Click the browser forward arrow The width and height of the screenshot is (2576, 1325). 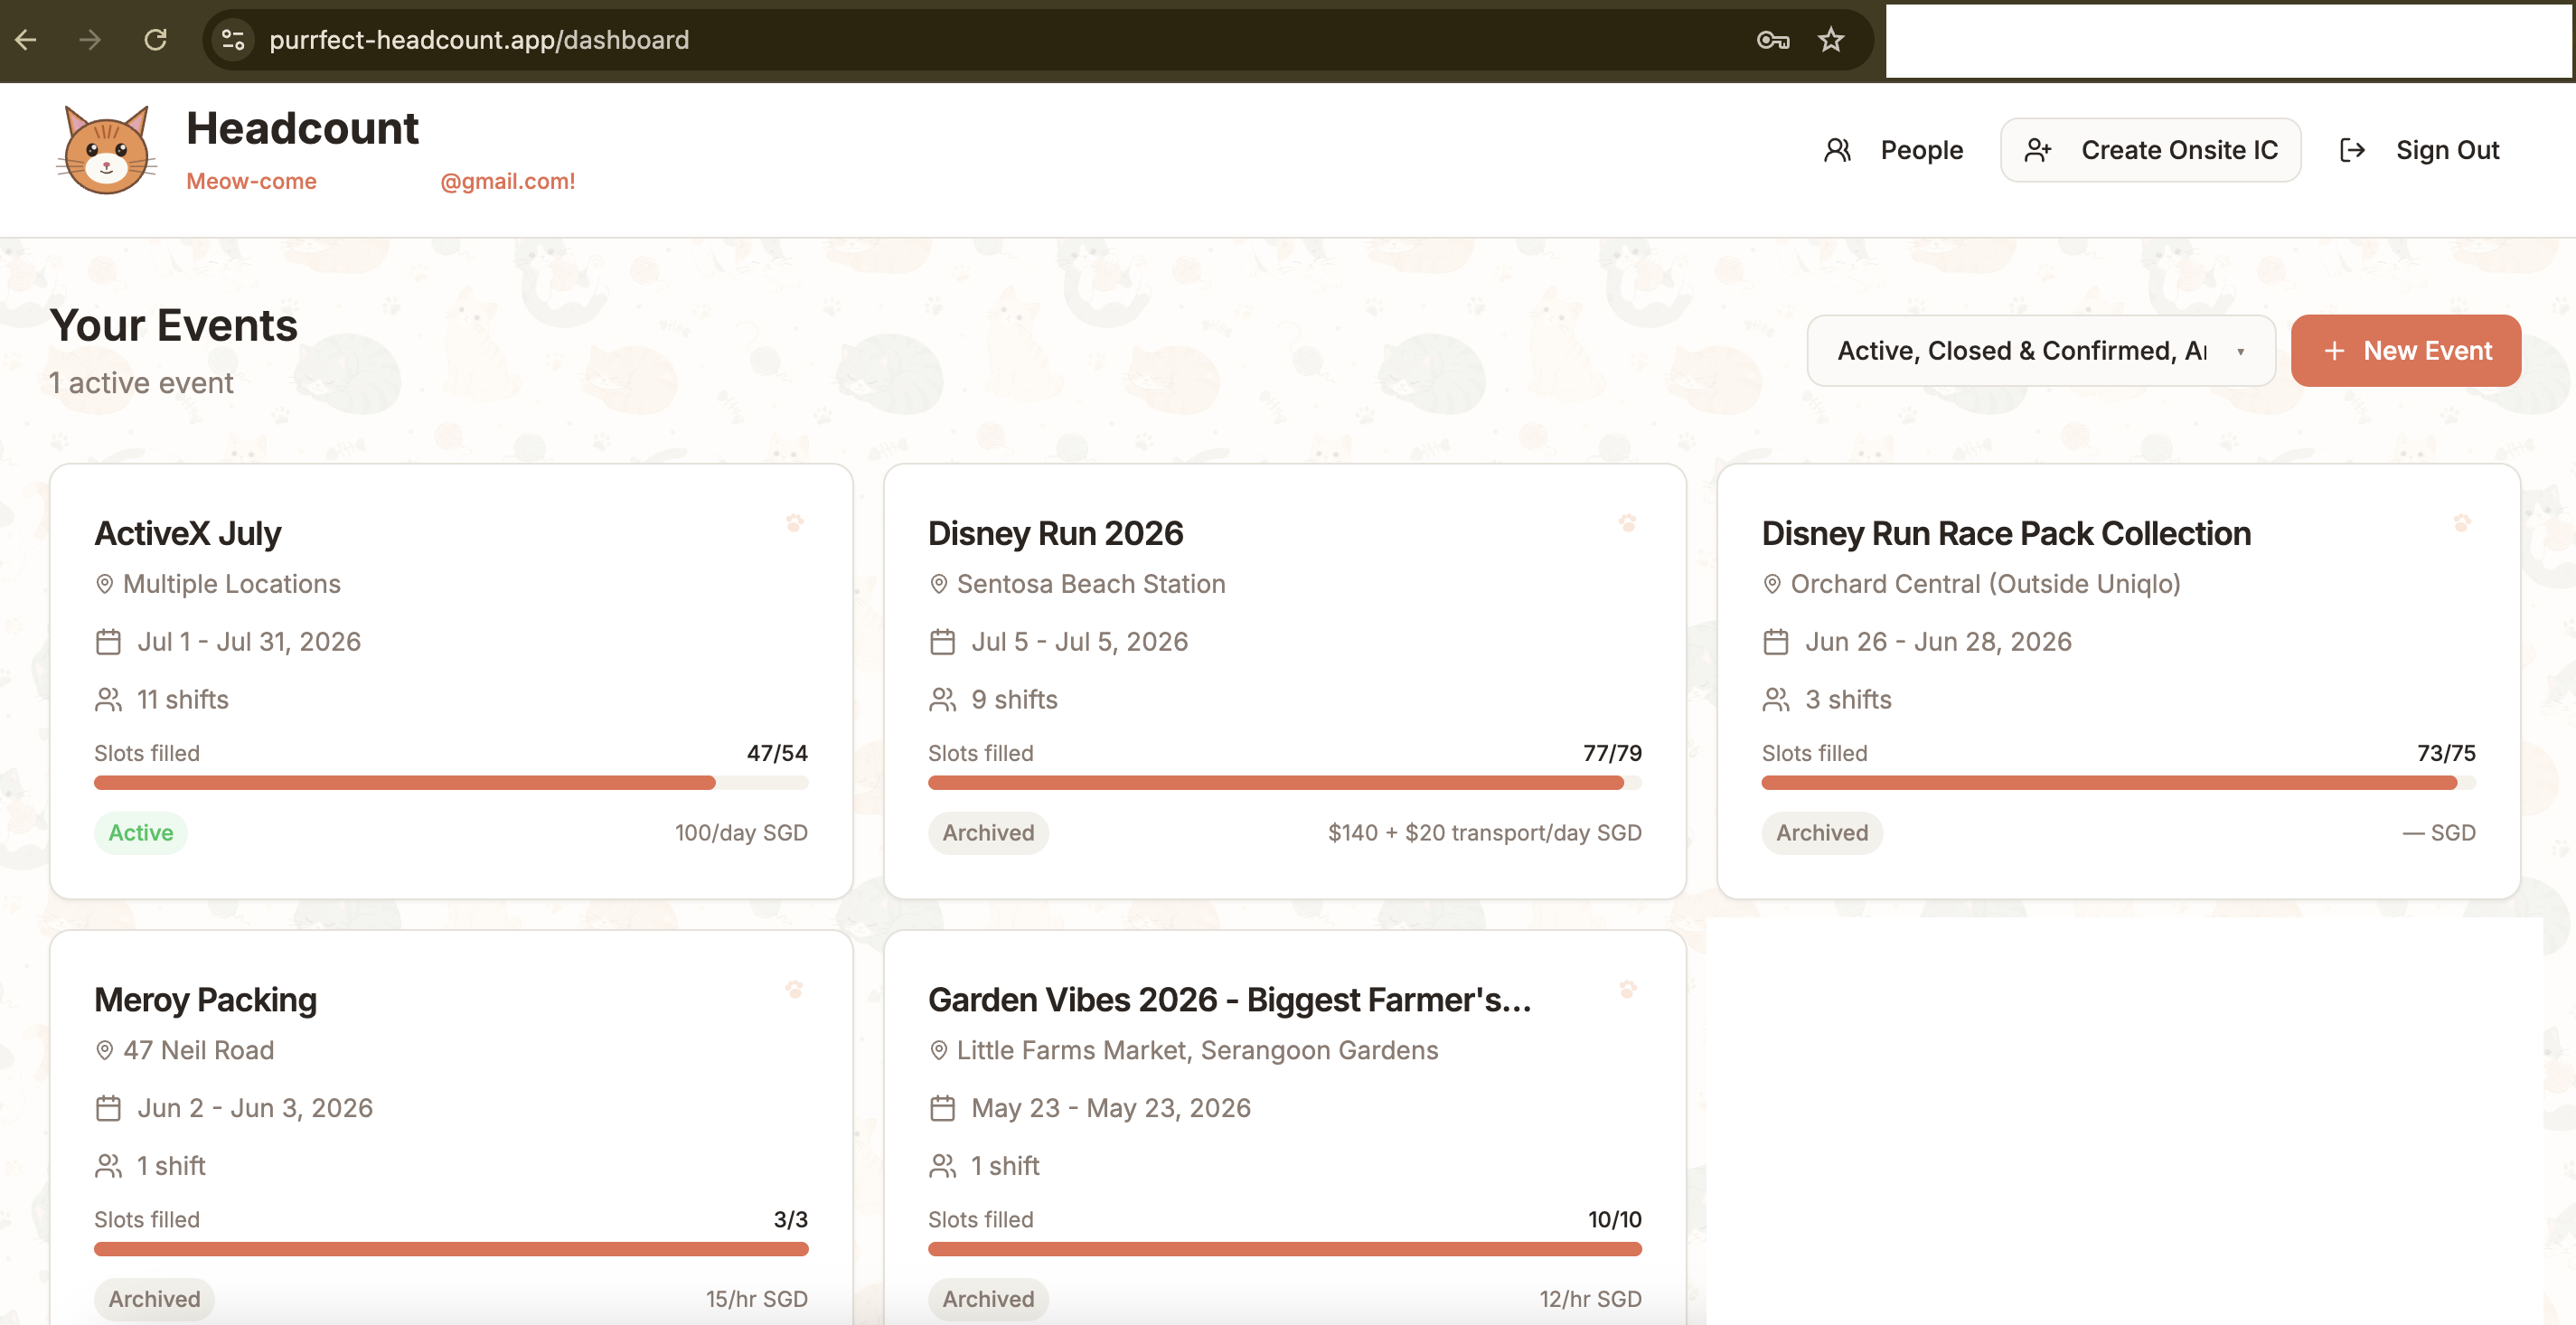tap(90, 40)
